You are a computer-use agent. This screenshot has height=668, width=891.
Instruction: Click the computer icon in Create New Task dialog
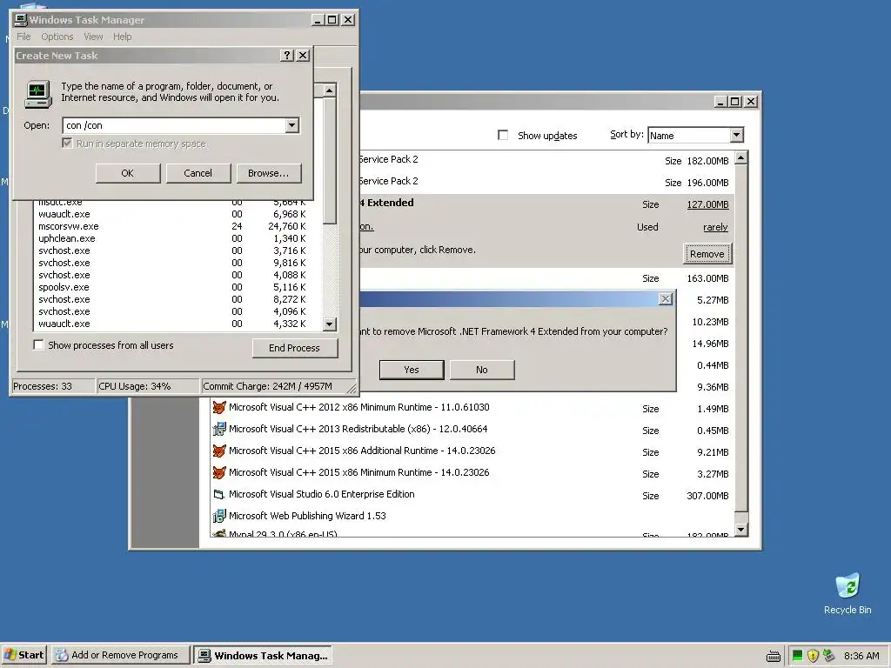[x=38, y=94]
